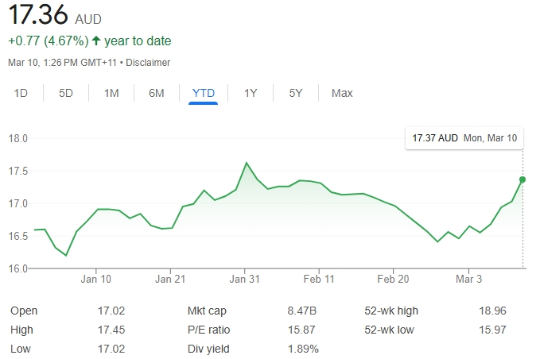Open the 1M time range tab
Screen dimensions: 540x359
(111, 93)
